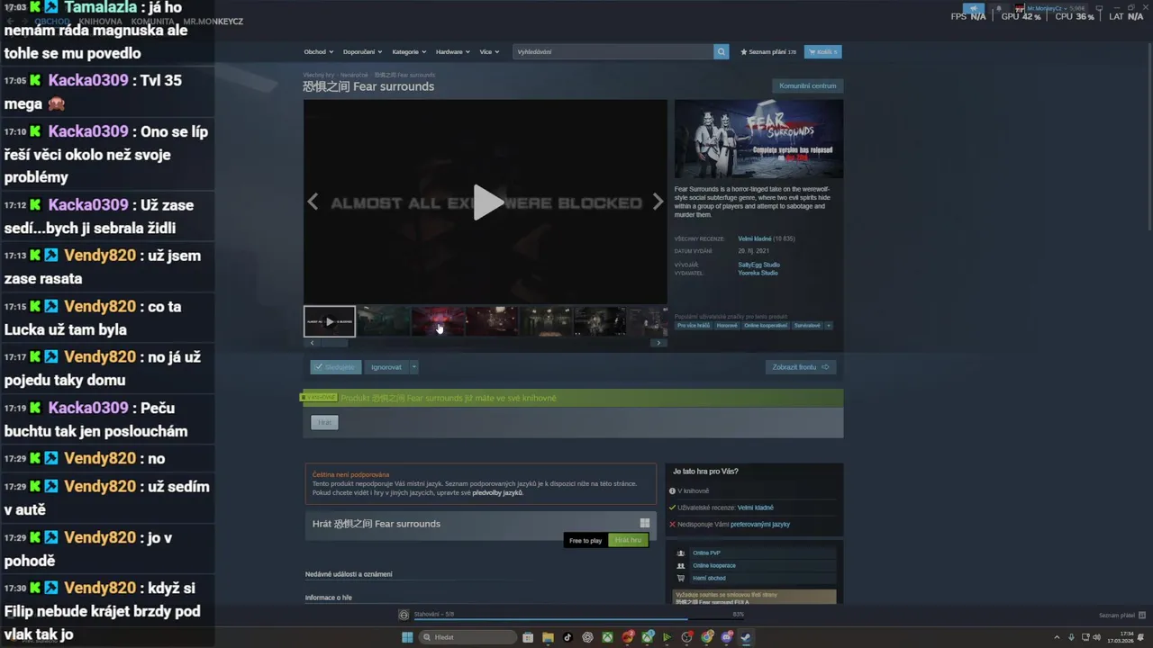Expand the Více menu

[488, 52]
